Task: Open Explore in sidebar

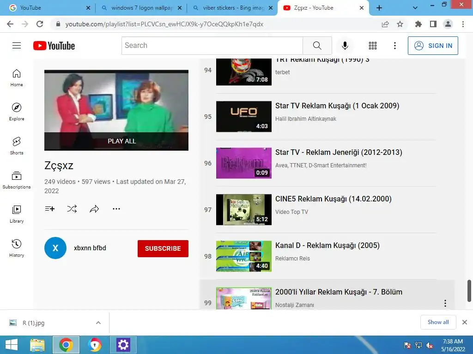Action: tap(17, 112)
